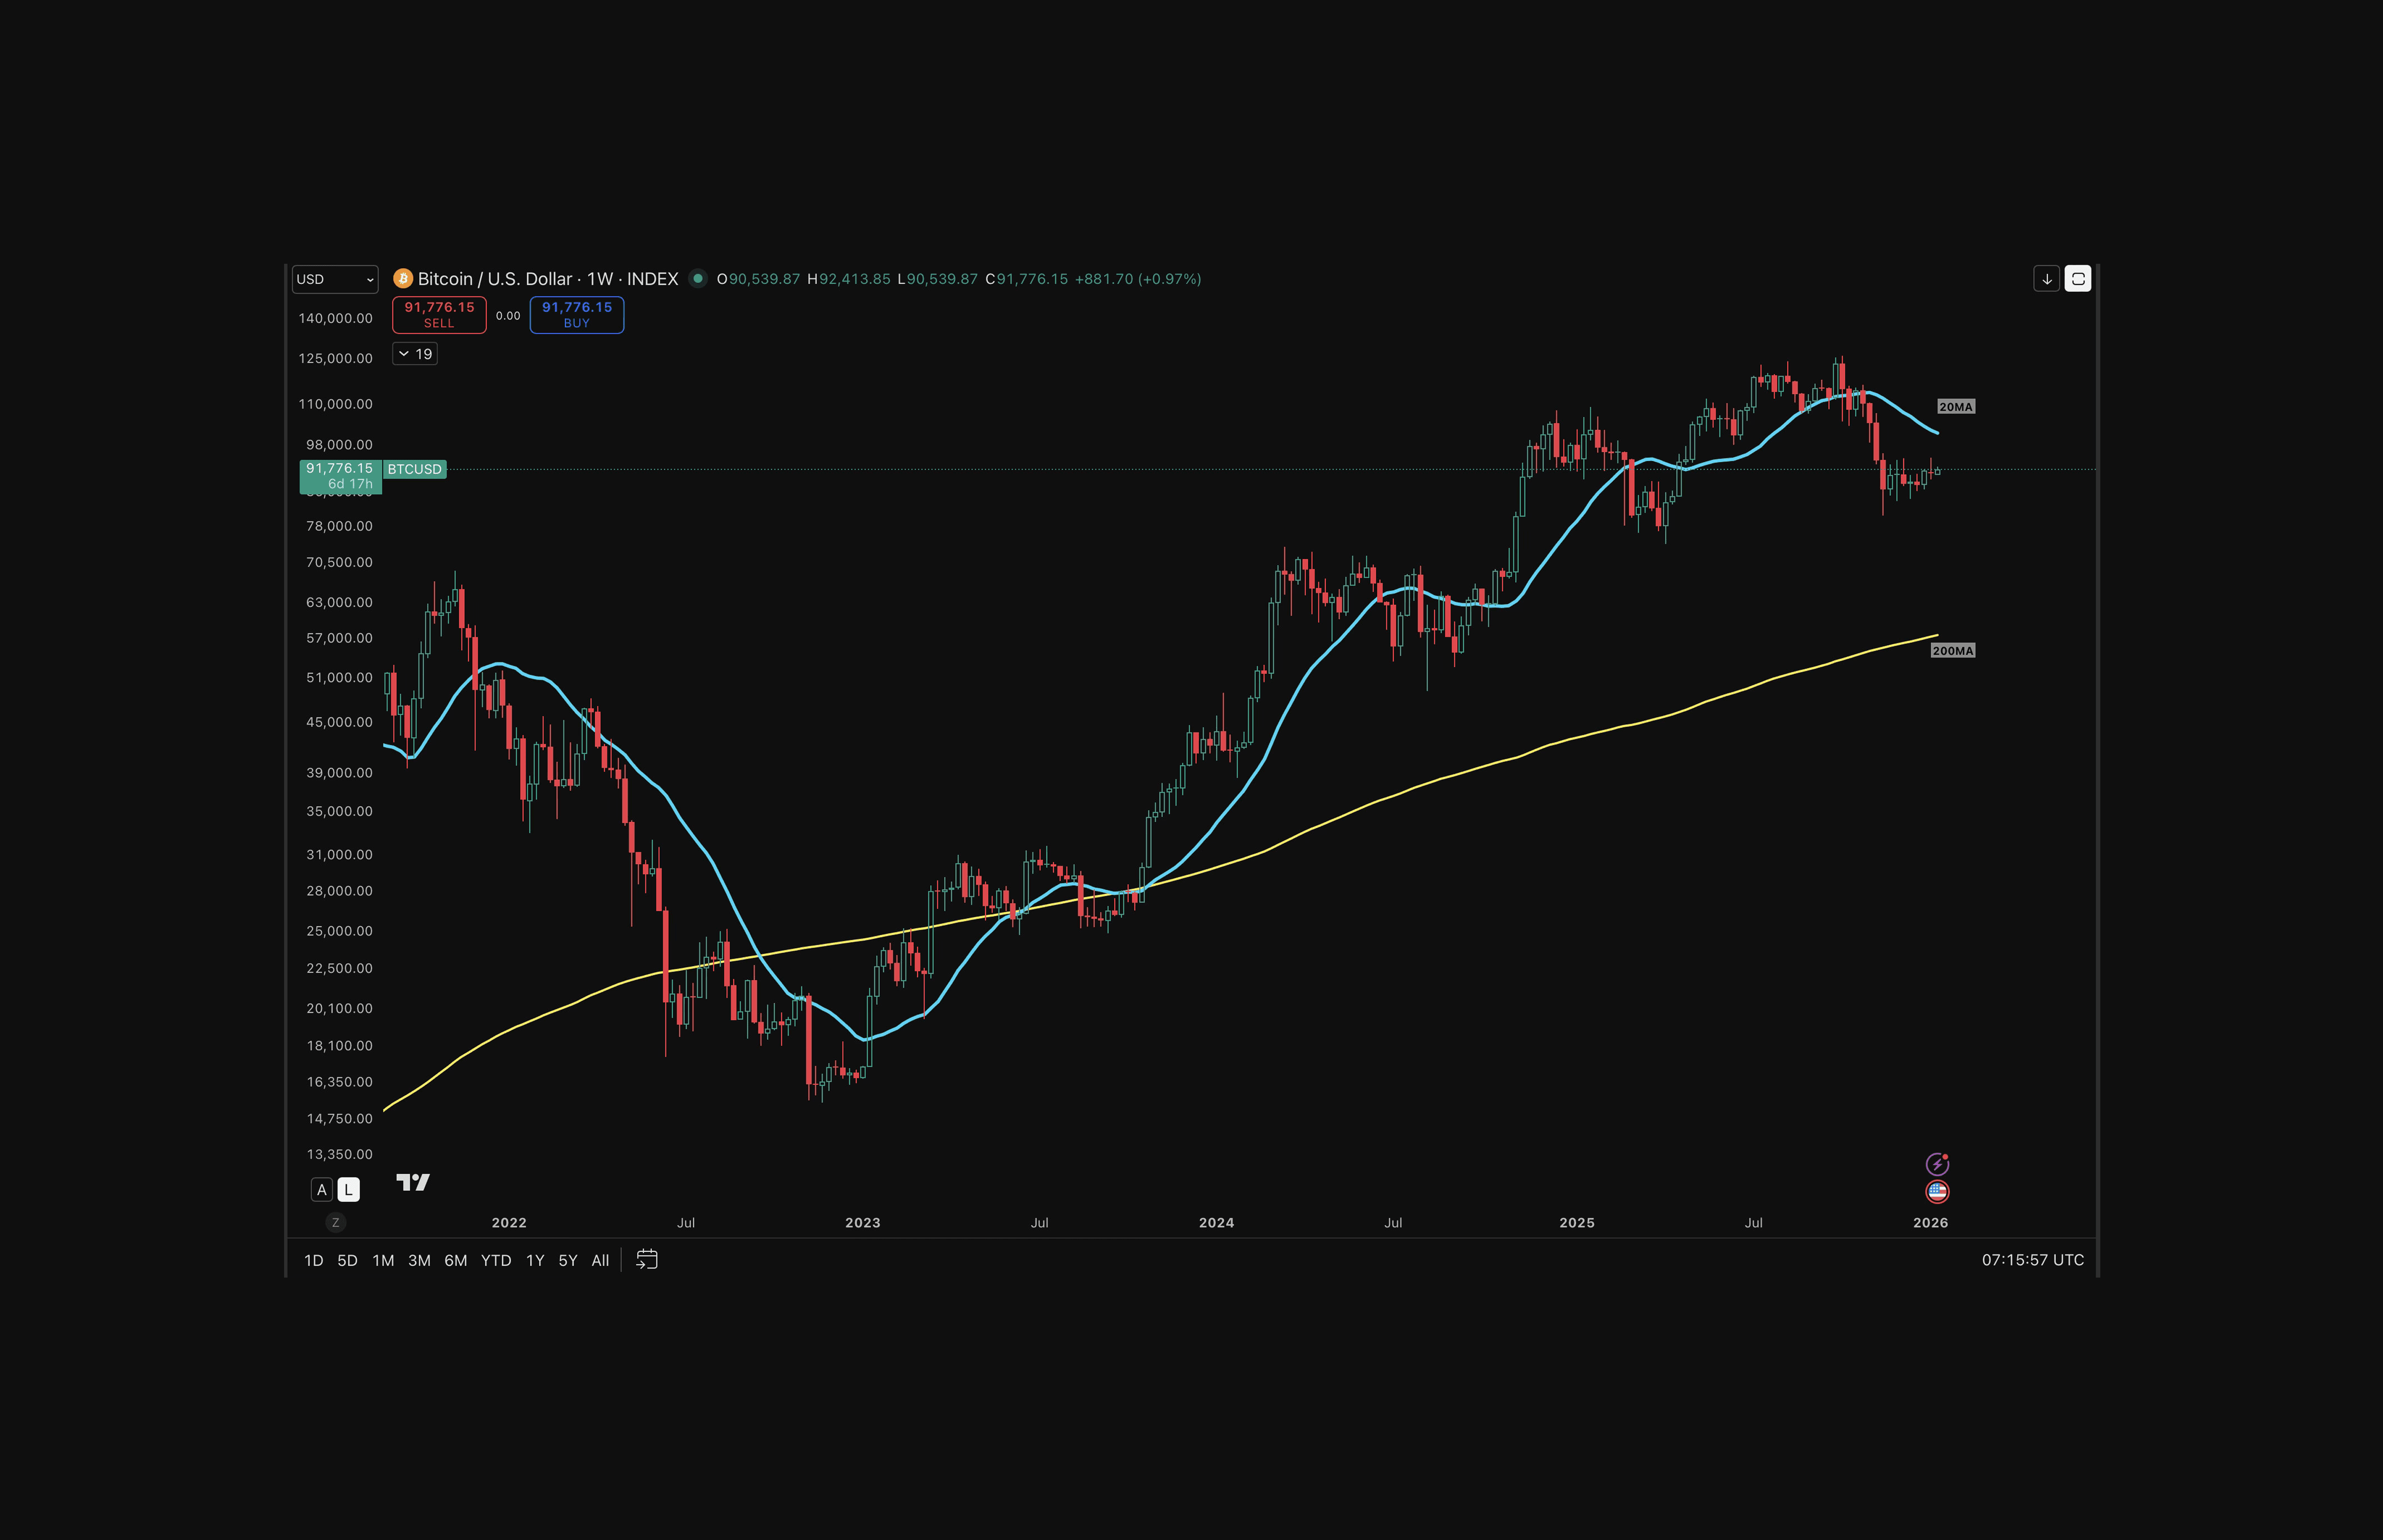
Task: Switch to the 5Y time range
Action: pyautogui.click(x=568, y=1261)
